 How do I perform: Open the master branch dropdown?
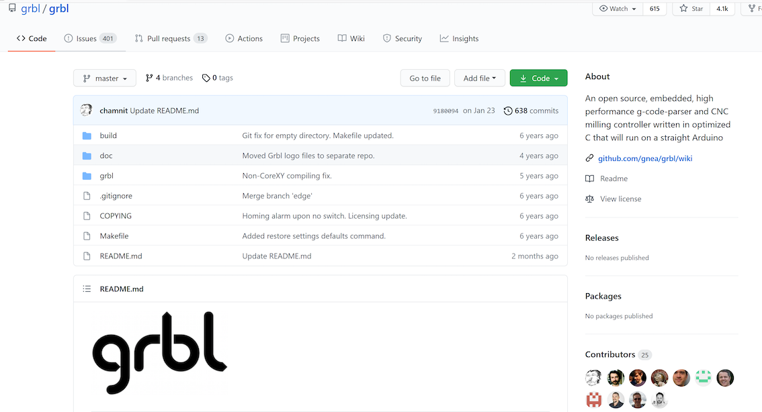[x=104, y=78]
